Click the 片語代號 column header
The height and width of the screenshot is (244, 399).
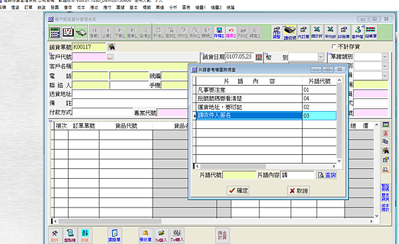pyautogui.click(x=319, y=81)
